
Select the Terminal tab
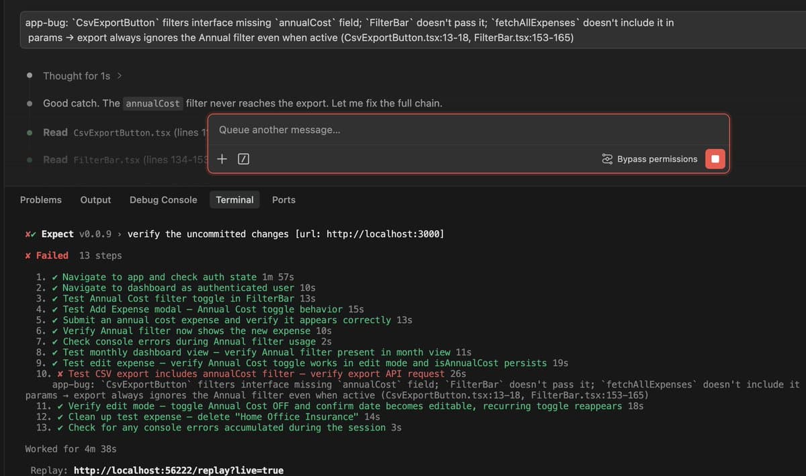pyautogui.click(x=234, y=199)
